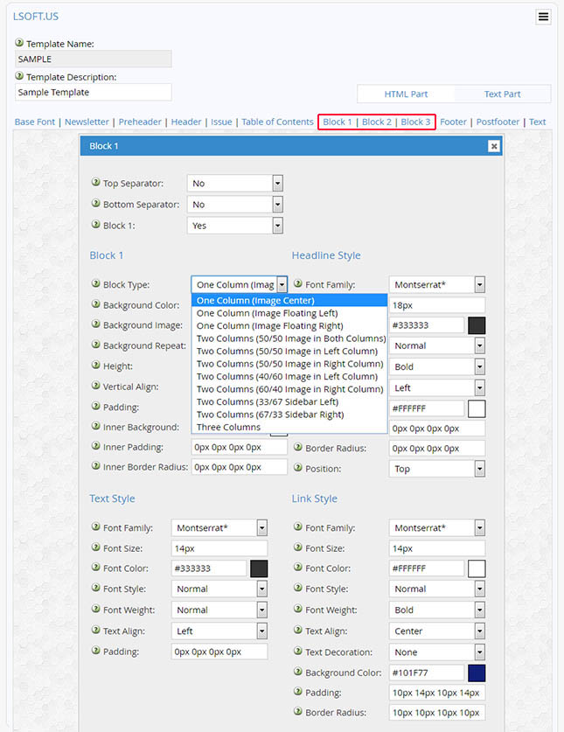The width and height of the screenshot is (564, 732).
Task: Click help icon beside Template Name
Action: [x=19, y=43]
